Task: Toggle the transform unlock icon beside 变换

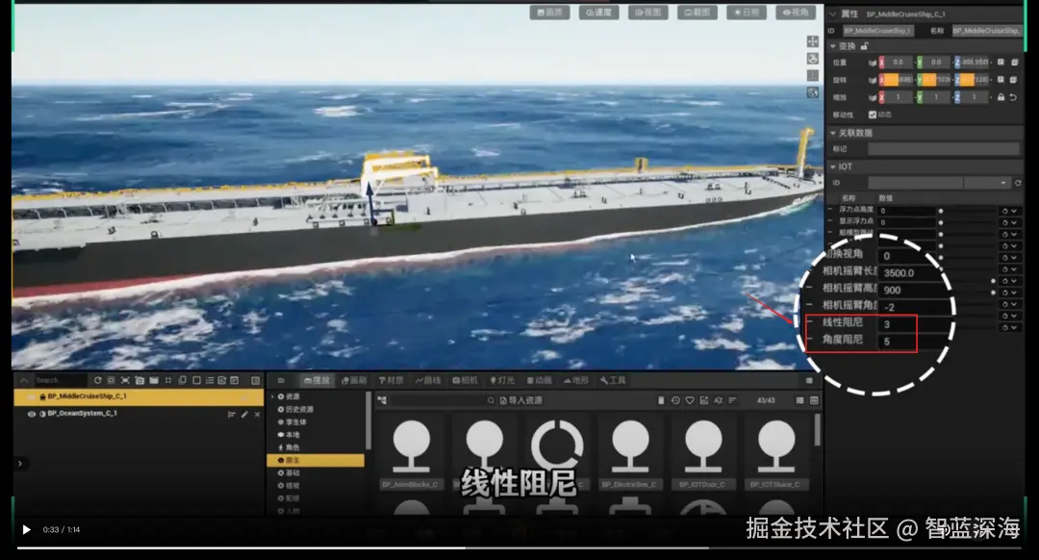Action: click(x=864, y=46)
